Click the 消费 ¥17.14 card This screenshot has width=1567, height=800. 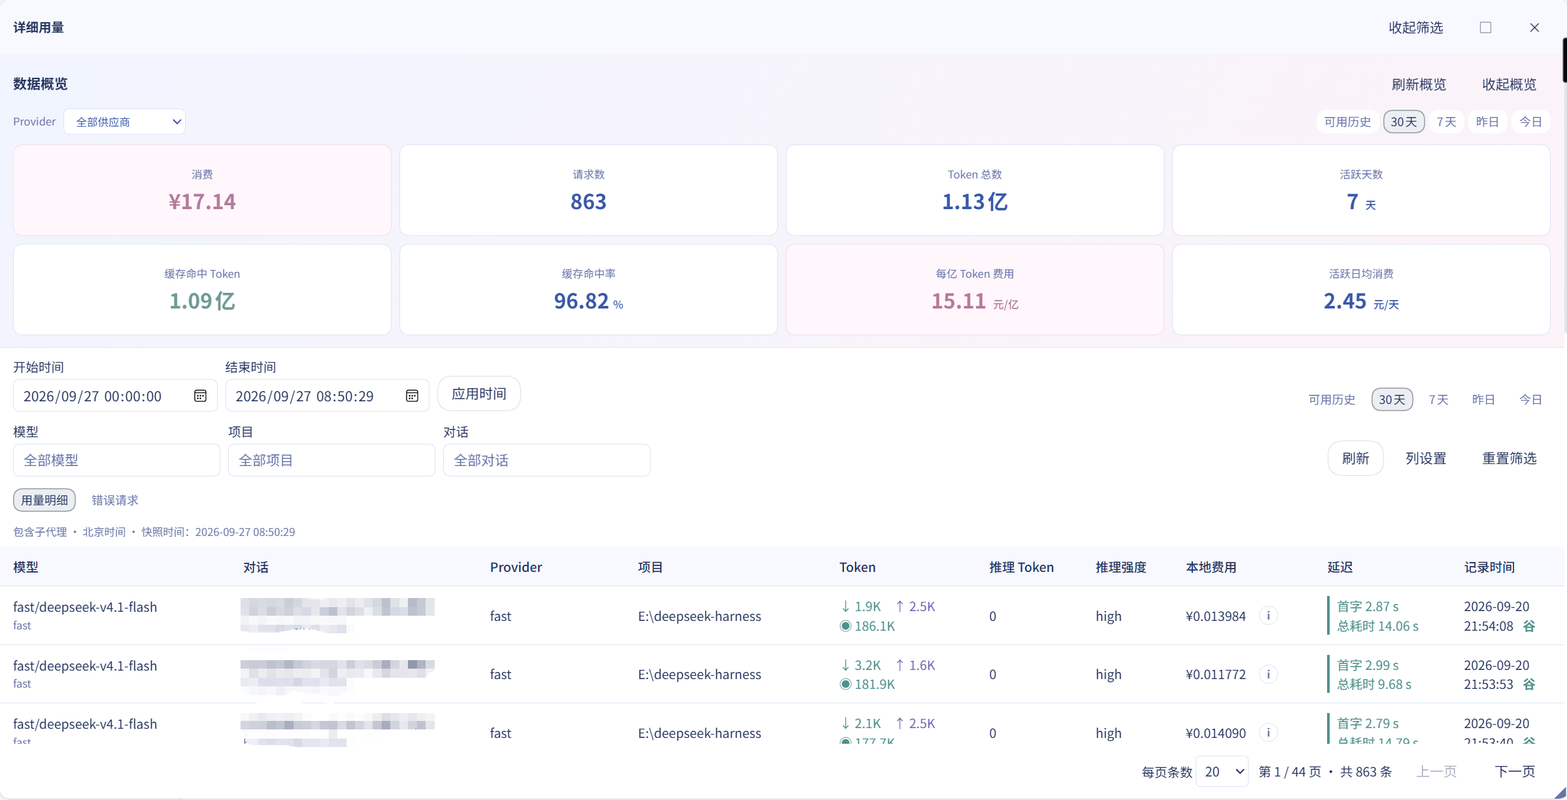tap(202, 190)
